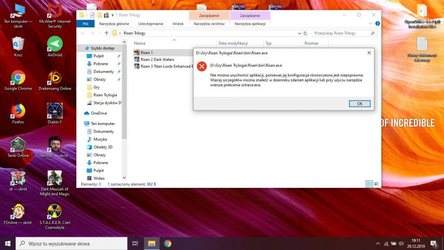The width and height of the screenshot is (444, 250).
Task: Open McAfee Internet Security desktop icon
Action: click(55, 16)
